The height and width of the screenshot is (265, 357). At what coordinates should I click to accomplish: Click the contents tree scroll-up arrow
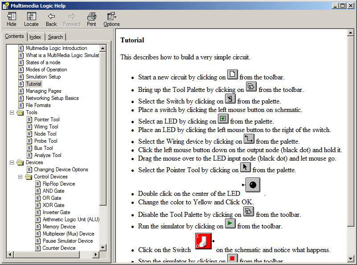click(x=103, y=48)
